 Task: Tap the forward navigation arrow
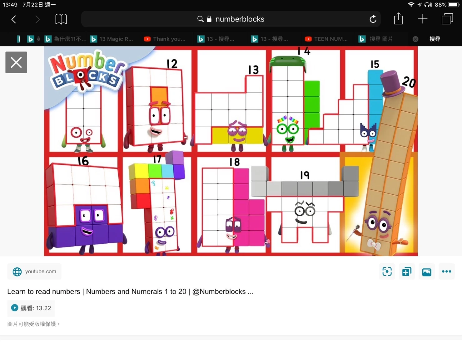[x=37, y=19]
